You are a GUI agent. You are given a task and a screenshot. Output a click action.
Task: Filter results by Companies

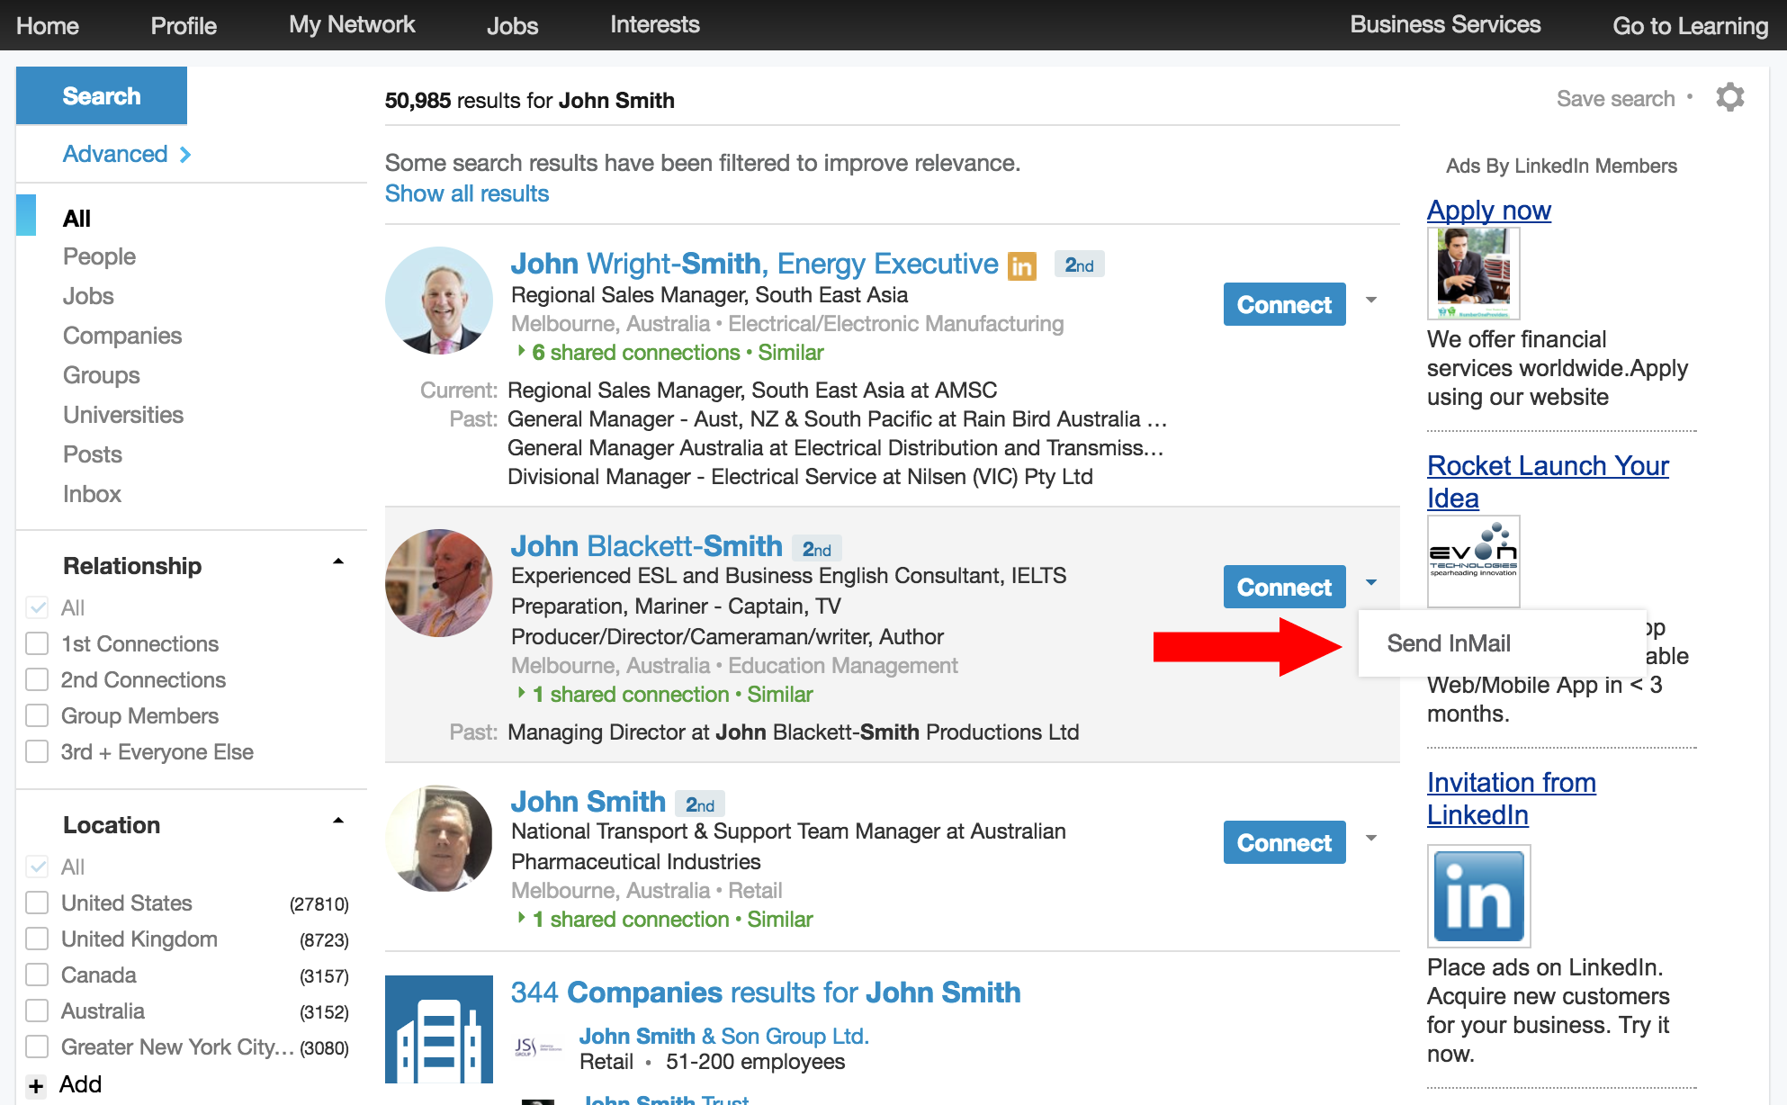pos(122,336)
